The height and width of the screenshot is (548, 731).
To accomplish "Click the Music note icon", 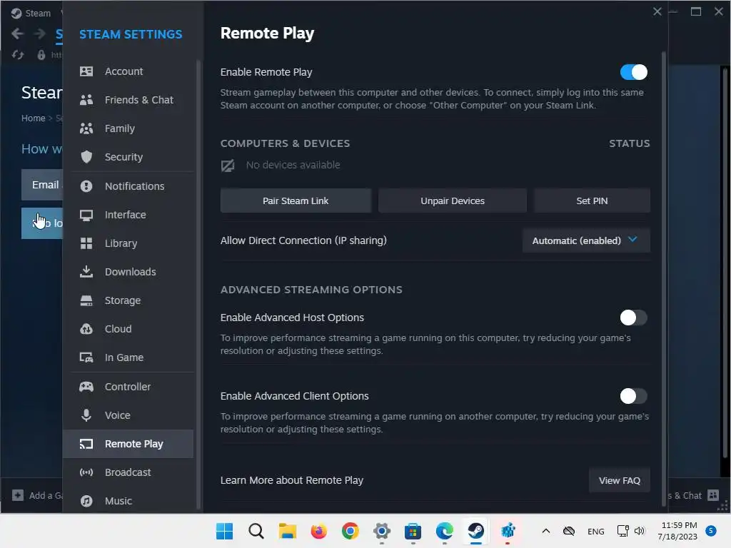I will point(86,501).
